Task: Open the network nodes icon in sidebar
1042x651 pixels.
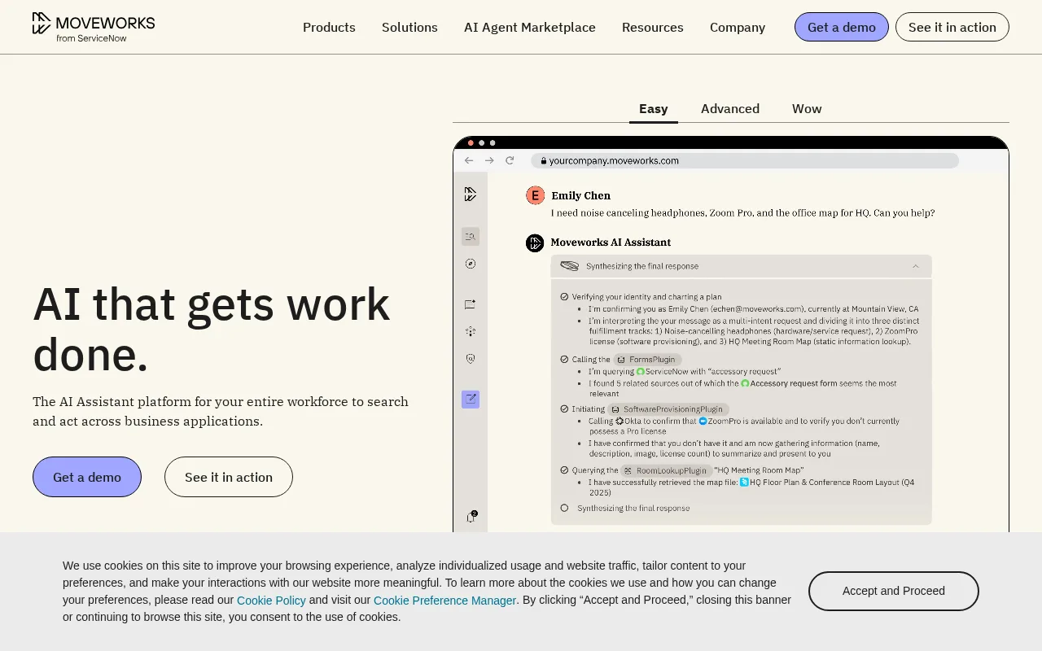Action: pos(471,331)
